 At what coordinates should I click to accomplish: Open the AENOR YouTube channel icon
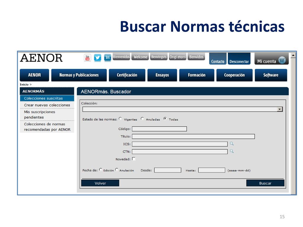pyautogui.click(x=88, y=58)
